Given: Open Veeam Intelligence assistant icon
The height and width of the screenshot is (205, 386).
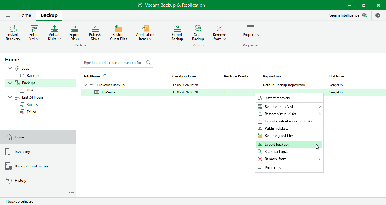Looking at the screenshot, I should [365, 15].
